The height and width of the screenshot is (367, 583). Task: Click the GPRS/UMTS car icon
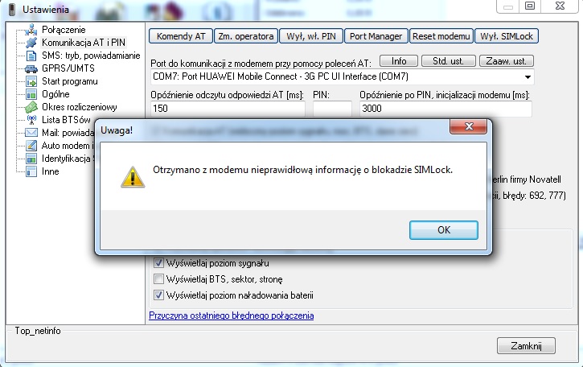click(31, 68)
